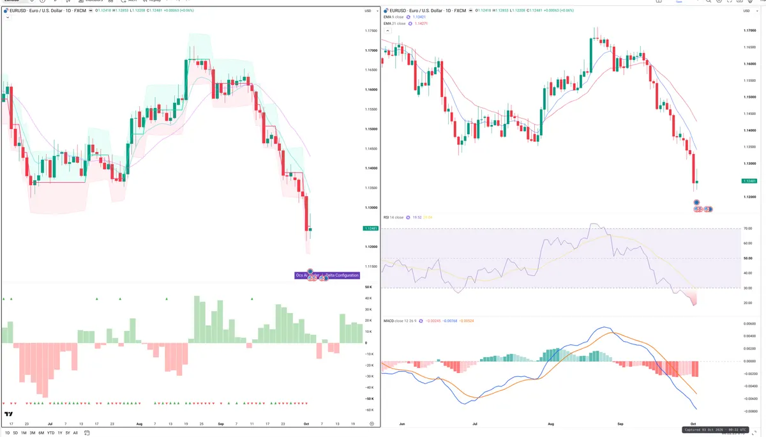Select the 1M time range button
Viewport: 766px width, 437px height.
[x=24, y=433]
